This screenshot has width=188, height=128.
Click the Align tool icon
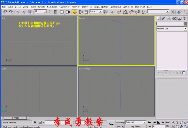(x=179, y=12)
